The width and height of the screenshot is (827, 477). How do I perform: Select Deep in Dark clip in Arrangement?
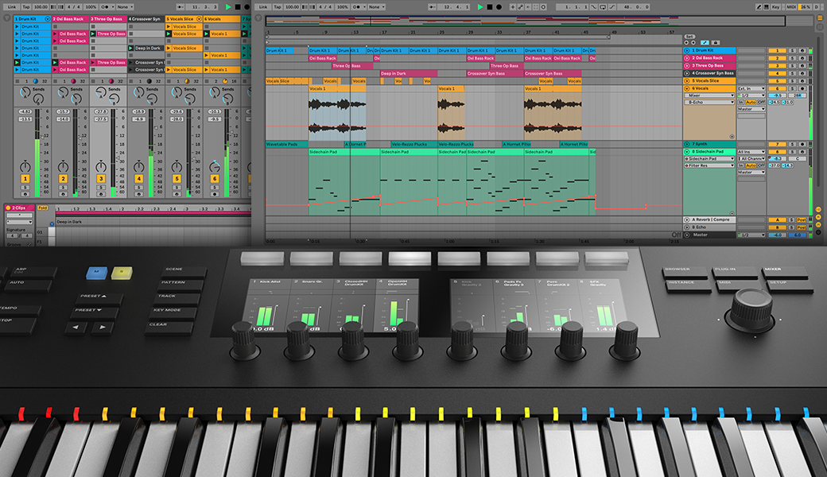(x=408, y=73)
